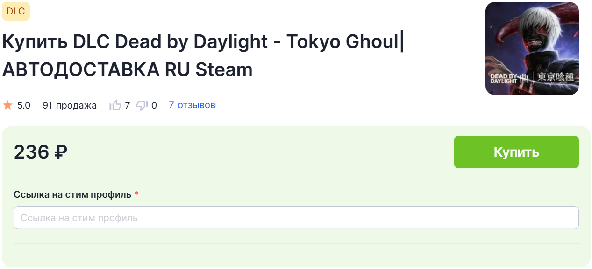Image resolution: width=592 pixels, height=269 pixels.
Task: Click the thumbs-up likes icon
Action: point(115,105)
